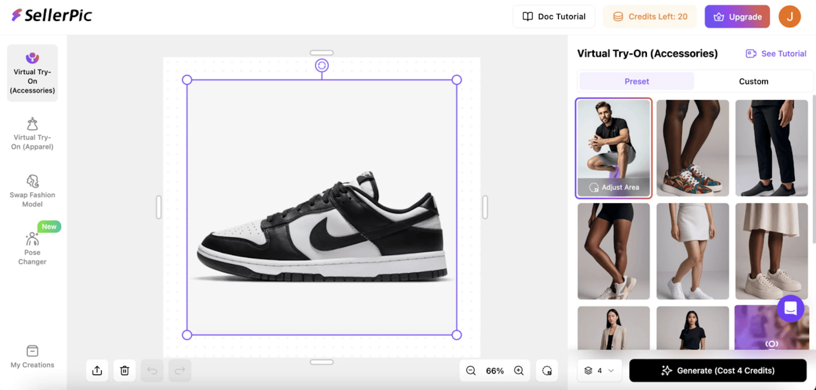This screenshot has height=390, width=816.
Task: Open the chat support bubble
Action: pos(790,308)
